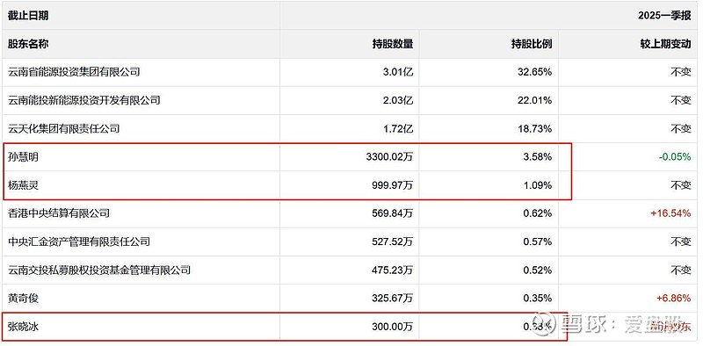Select 香港中央结算有限公司 name
The height and width of the screenshot is (346, 703).
point(59,213)
